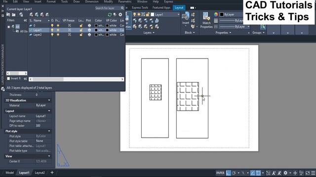The image size is (316, 177).
Task: Toggle Freeze sun icon for layer 0
Action: [x=58, y=26]
